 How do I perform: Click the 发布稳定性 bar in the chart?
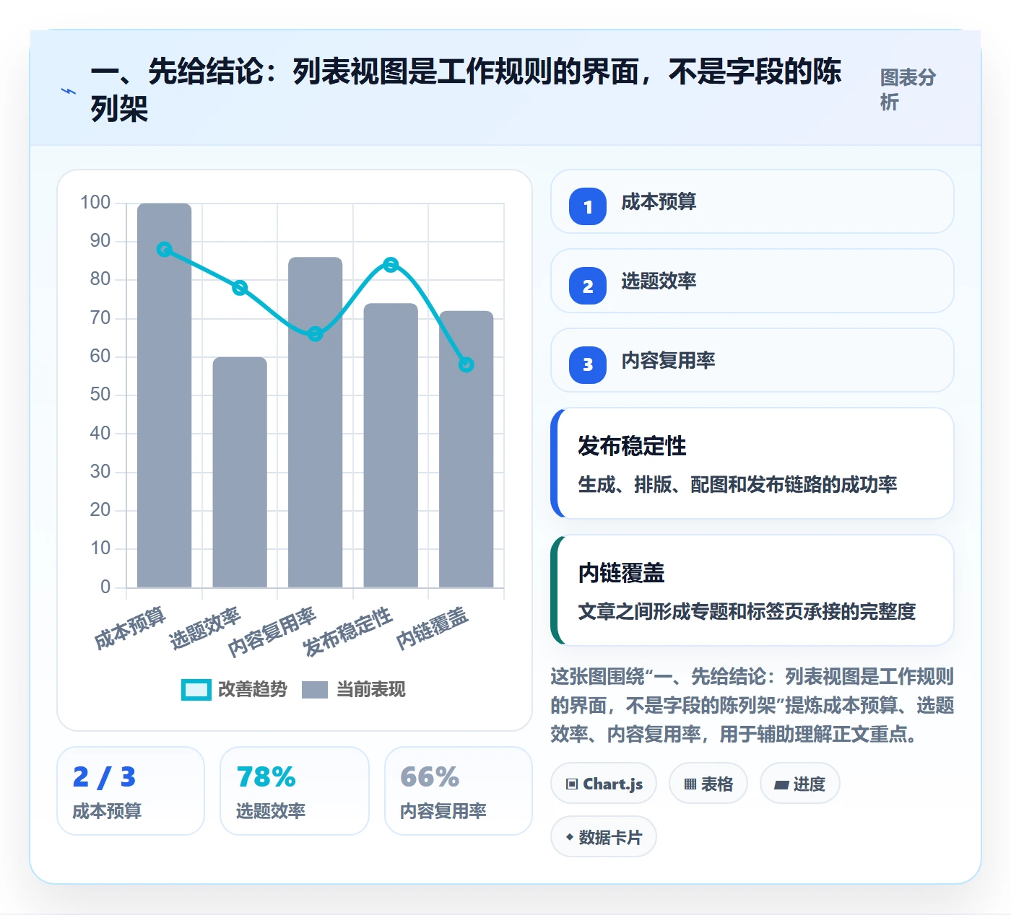click(x=391, y=445)
